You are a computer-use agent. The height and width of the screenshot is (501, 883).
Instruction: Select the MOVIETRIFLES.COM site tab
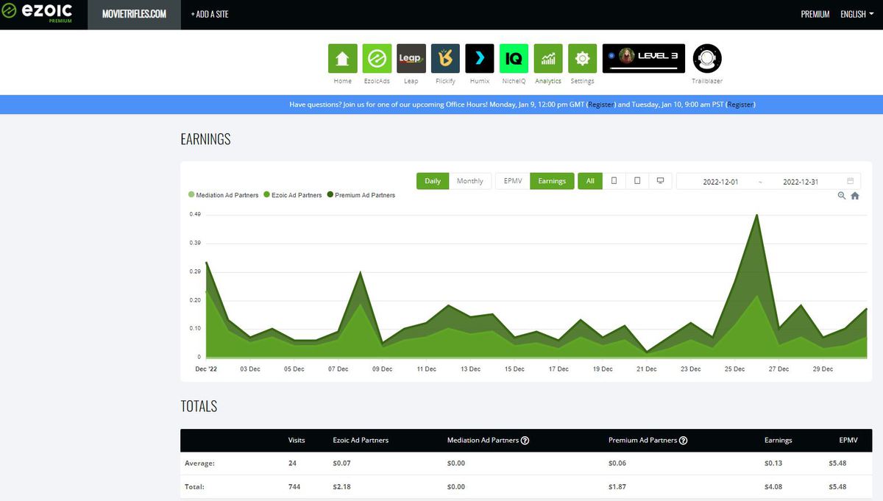[x=134, y=14]
